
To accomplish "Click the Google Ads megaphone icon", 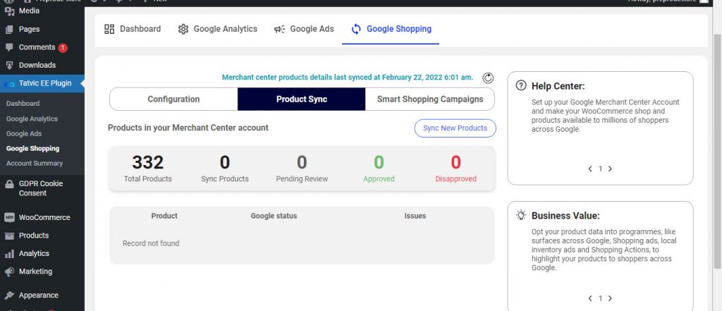I will (x=279, y=29).
